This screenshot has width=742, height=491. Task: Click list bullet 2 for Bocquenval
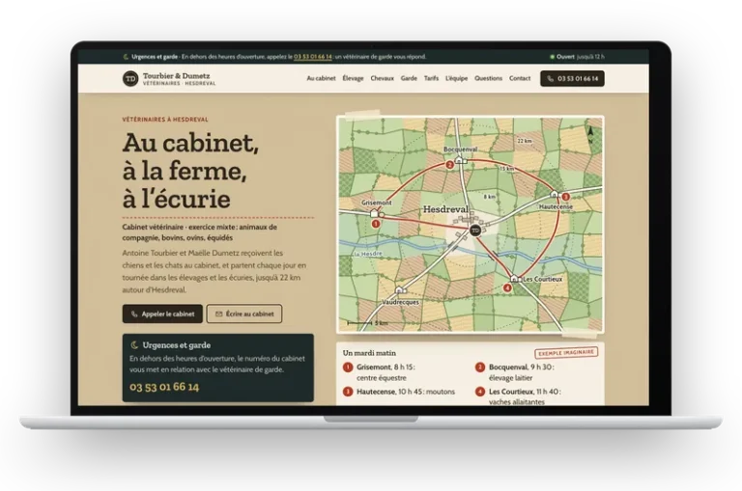[x=480, y=368]
